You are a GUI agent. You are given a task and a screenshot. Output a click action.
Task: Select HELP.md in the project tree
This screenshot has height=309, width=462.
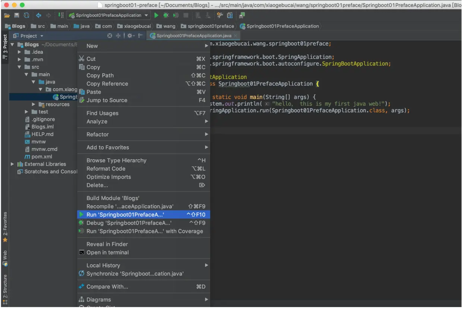tap(39, 134)
